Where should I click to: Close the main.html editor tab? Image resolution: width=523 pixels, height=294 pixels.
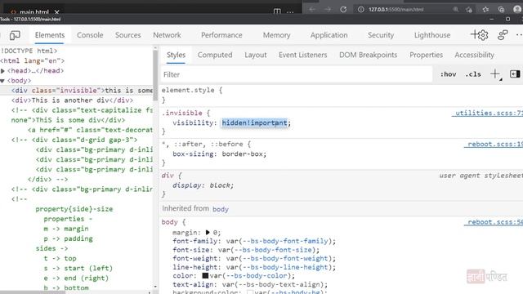(56, 12)
